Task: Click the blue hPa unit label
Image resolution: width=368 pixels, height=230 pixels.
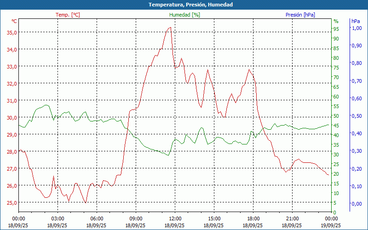Action: click(356, 21)
